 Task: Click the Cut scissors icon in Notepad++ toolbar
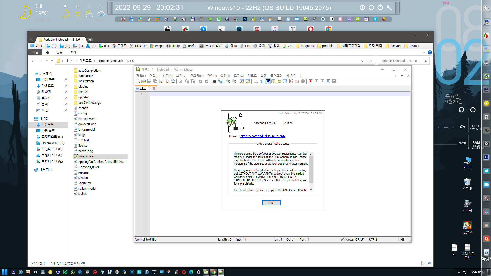pyautogui.click(x=181, y=81)
